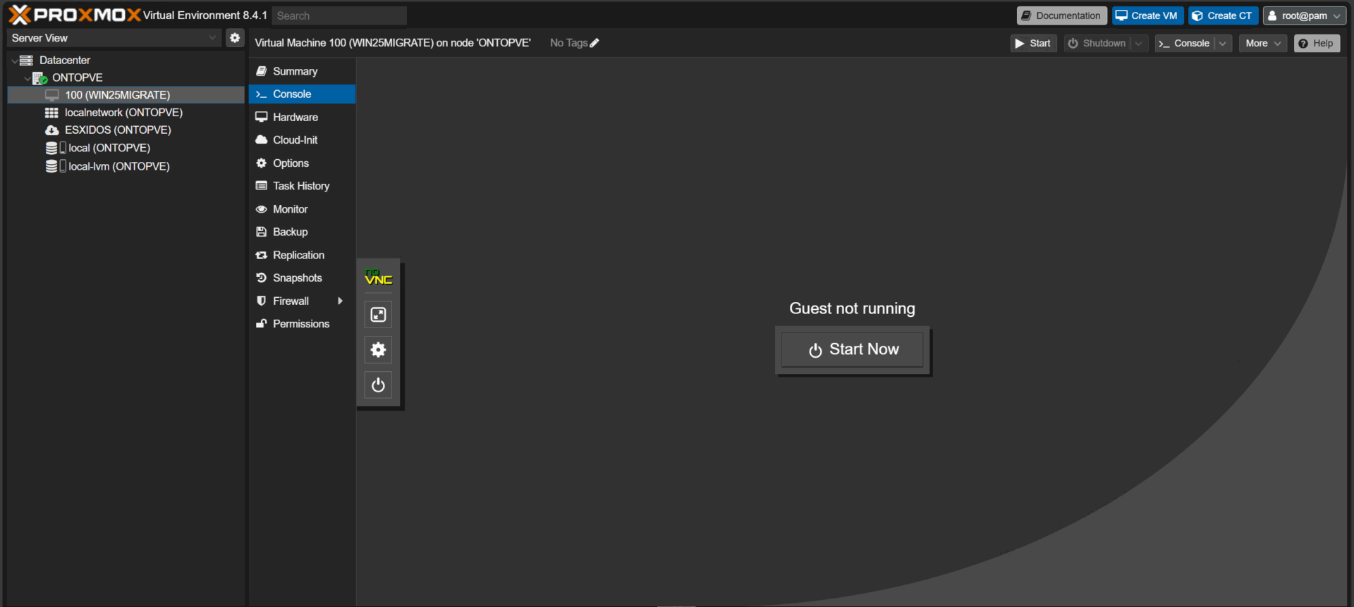Screen dimensions: 1354x607
Task: Click the No Tags label
Action: pyautogui.click(x=568, y=43)
